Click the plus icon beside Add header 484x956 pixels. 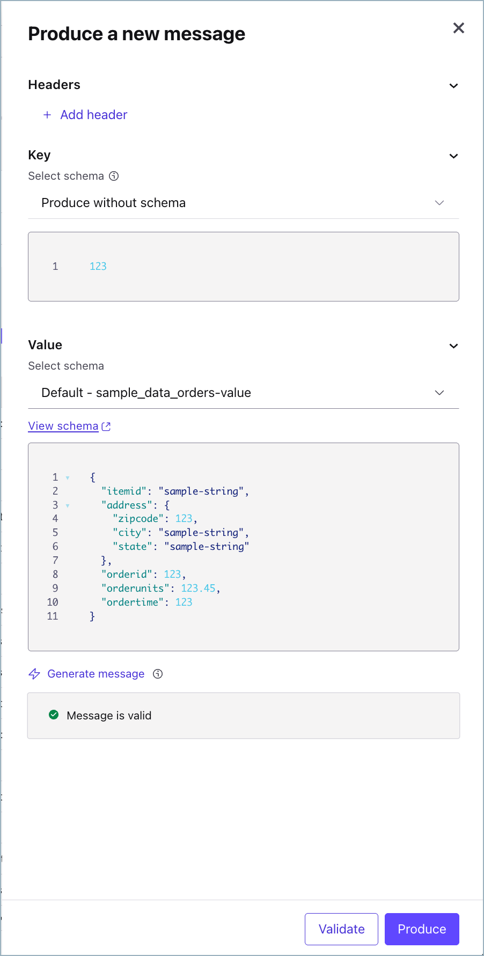pos(47,115)
